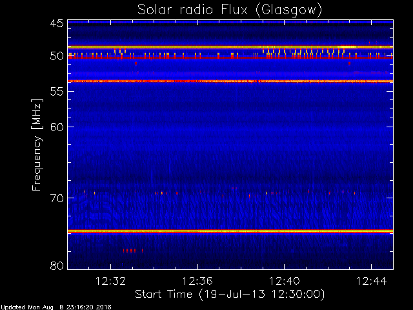Image resolution: width=413 pixels, height=310 pixels.
Task: Click the 45 frequency tick label
Action: (57, 23)
